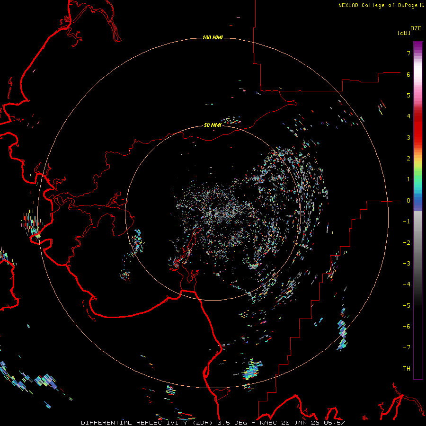Click the -3 value on the color scale
Screen dimensions: 426x426
(x=407, y=264)
